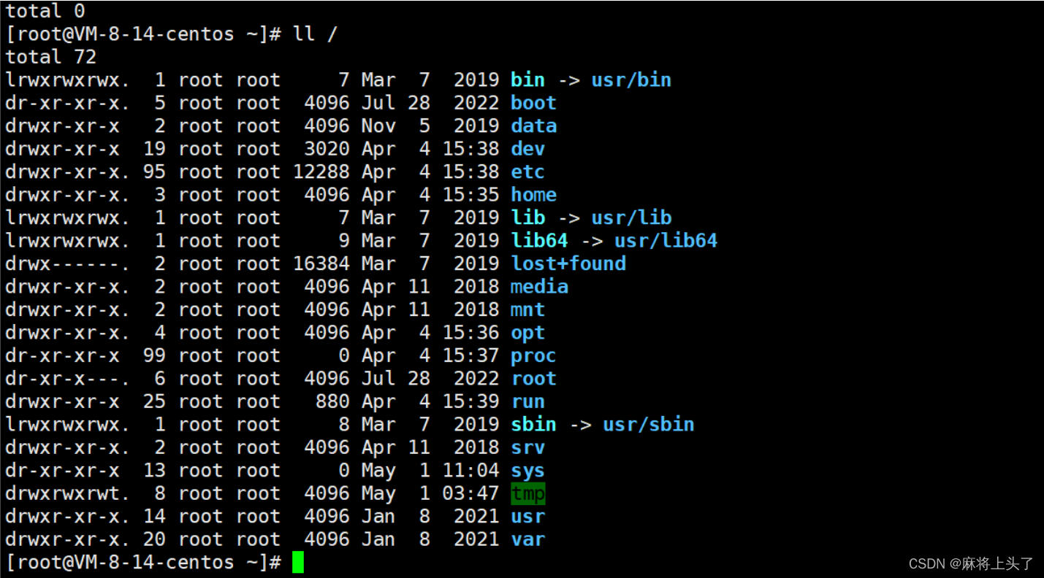The width and height of the screenshot is (1044, 578).
Task: Click the green cursor at final prompt
Action: [297, 563]
